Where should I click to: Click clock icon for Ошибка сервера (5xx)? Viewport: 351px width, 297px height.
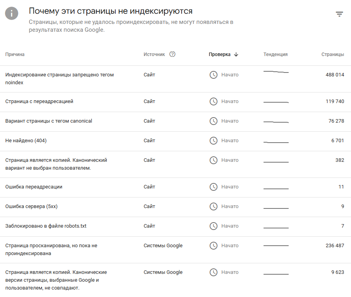213,206
